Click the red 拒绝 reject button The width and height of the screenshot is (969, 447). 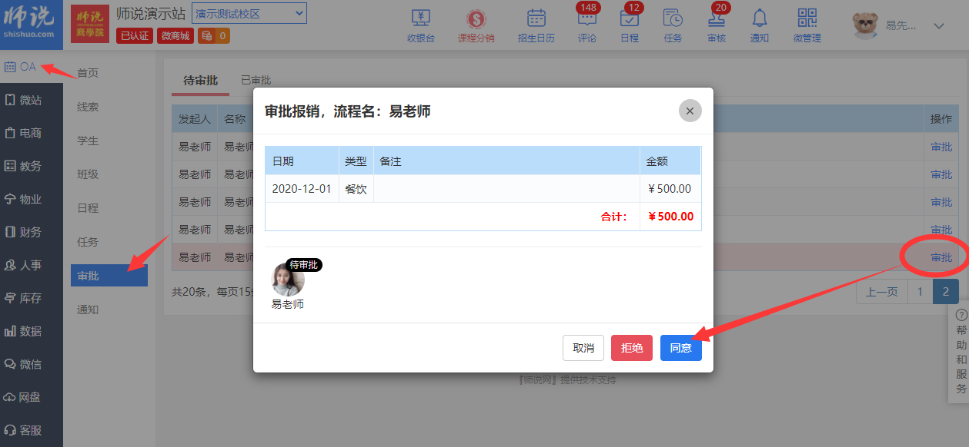pyautogui.click(x=632, y=348)
